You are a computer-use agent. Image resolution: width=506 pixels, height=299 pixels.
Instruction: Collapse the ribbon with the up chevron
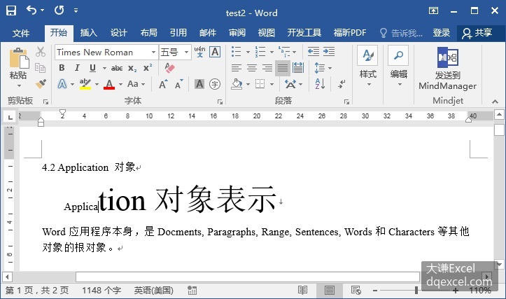coord(495,102)
